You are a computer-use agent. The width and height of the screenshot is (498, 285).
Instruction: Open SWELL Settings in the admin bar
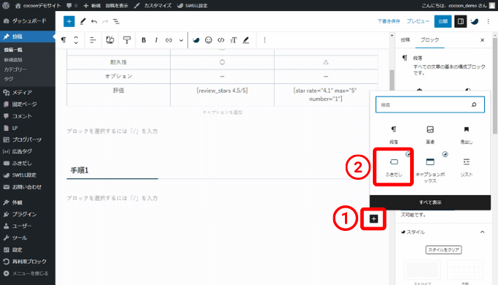[x=193, y=5]
